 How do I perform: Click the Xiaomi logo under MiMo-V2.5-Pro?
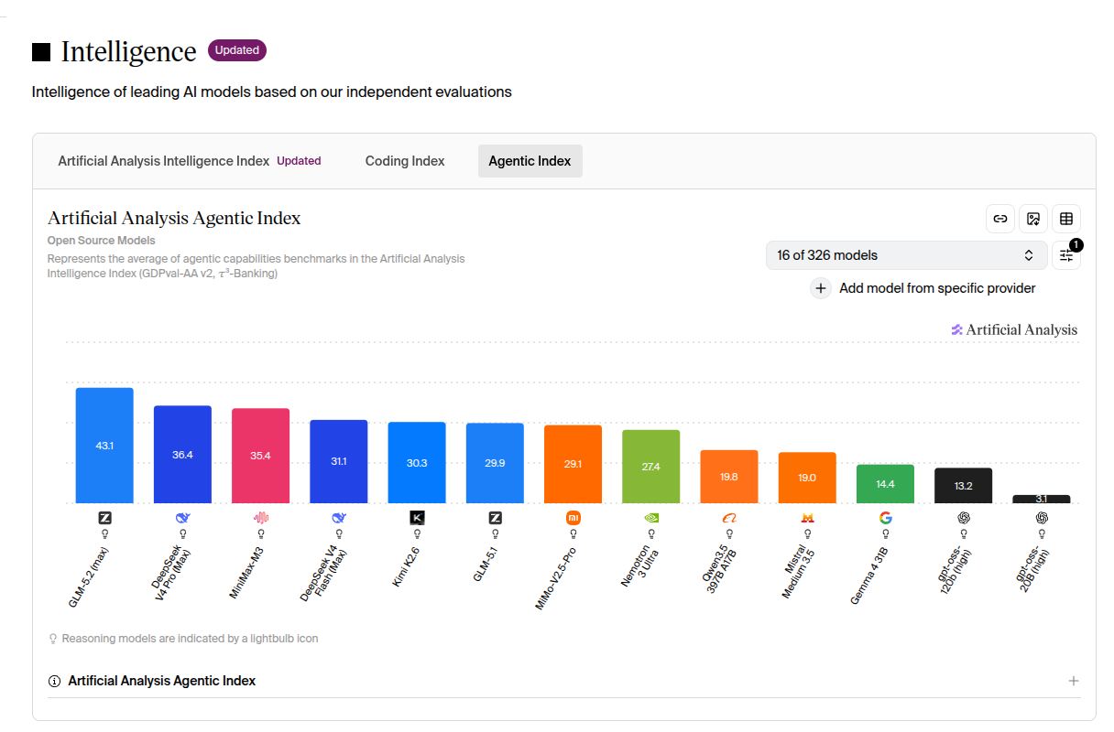point(573,518)
